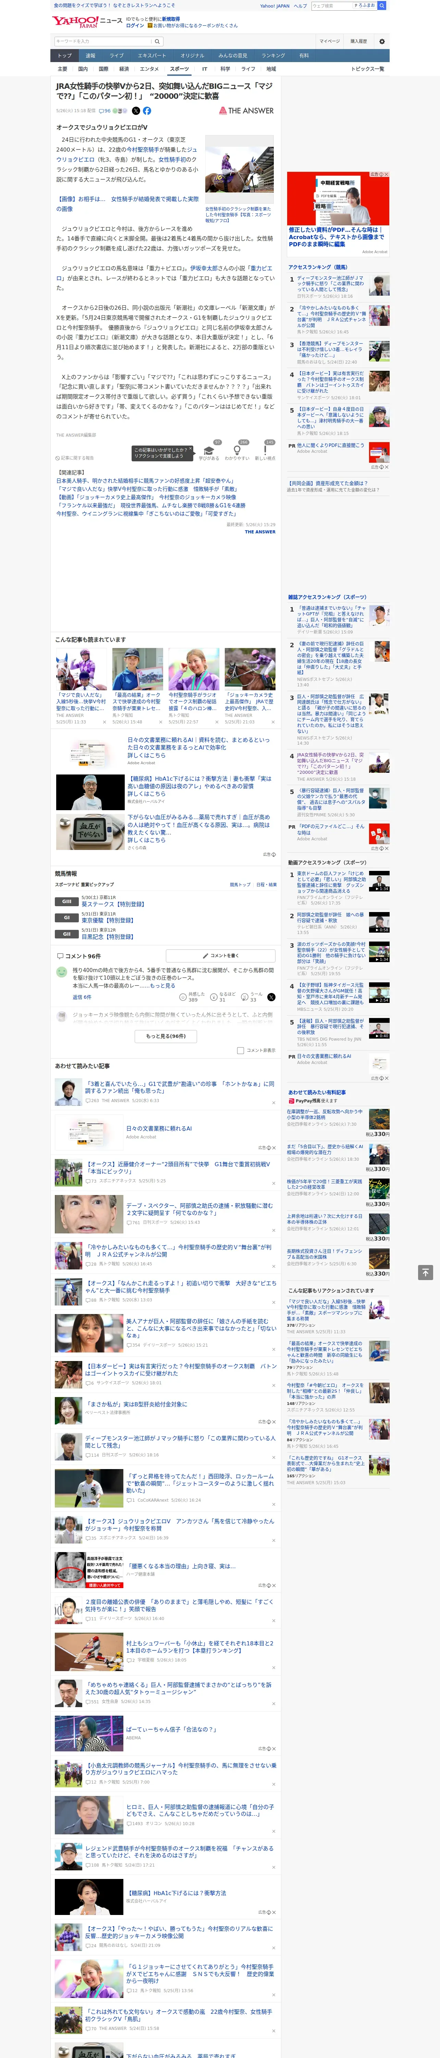This screenshot has height=2058, width=440.
Task: Click the コメントを書く button
Action: (220, 956)
